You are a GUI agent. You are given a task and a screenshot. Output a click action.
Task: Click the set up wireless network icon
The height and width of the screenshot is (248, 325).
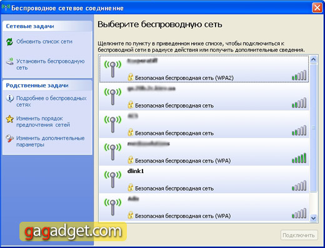9,61
